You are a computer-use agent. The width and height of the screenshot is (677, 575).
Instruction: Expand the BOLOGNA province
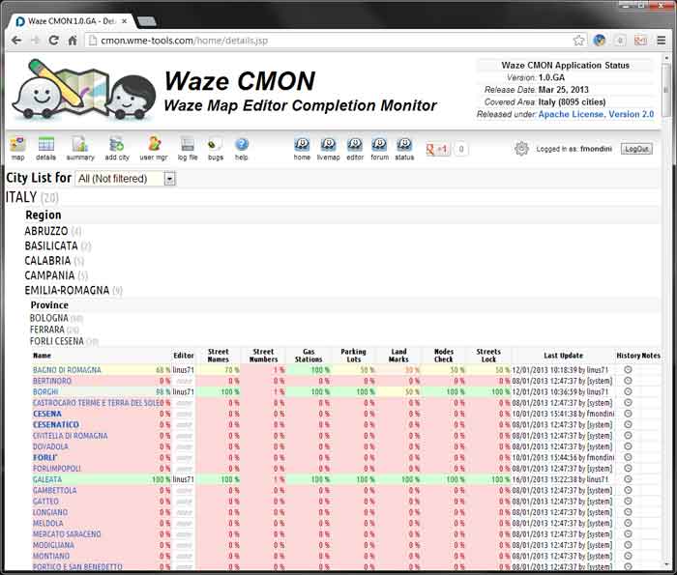click(x=48, y=318)
